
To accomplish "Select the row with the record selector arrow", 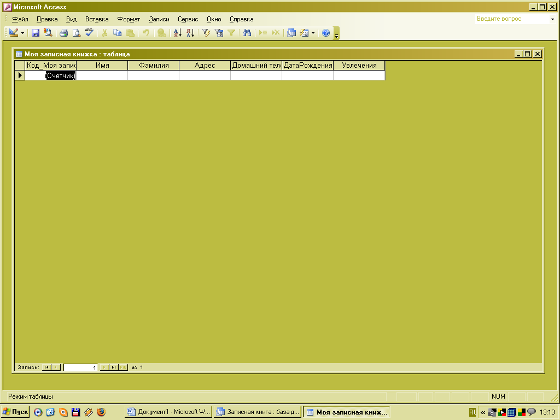I will click(20, 75).
